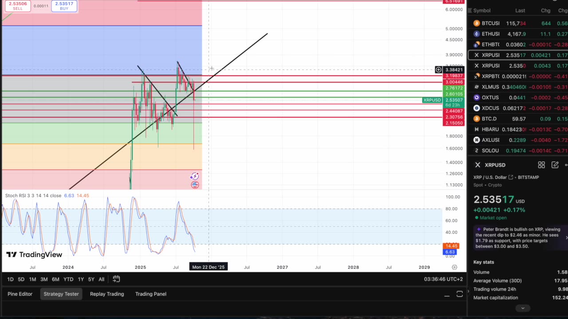Image resolution: width=568 pixels, height=319 pixels.
Task: Open chart time axis settings gear
Action: (x=454, y=267)
